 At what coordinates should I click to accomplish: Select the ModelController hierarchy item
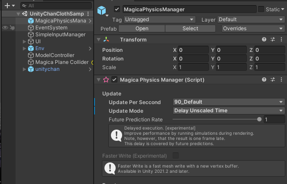[54, 55]
